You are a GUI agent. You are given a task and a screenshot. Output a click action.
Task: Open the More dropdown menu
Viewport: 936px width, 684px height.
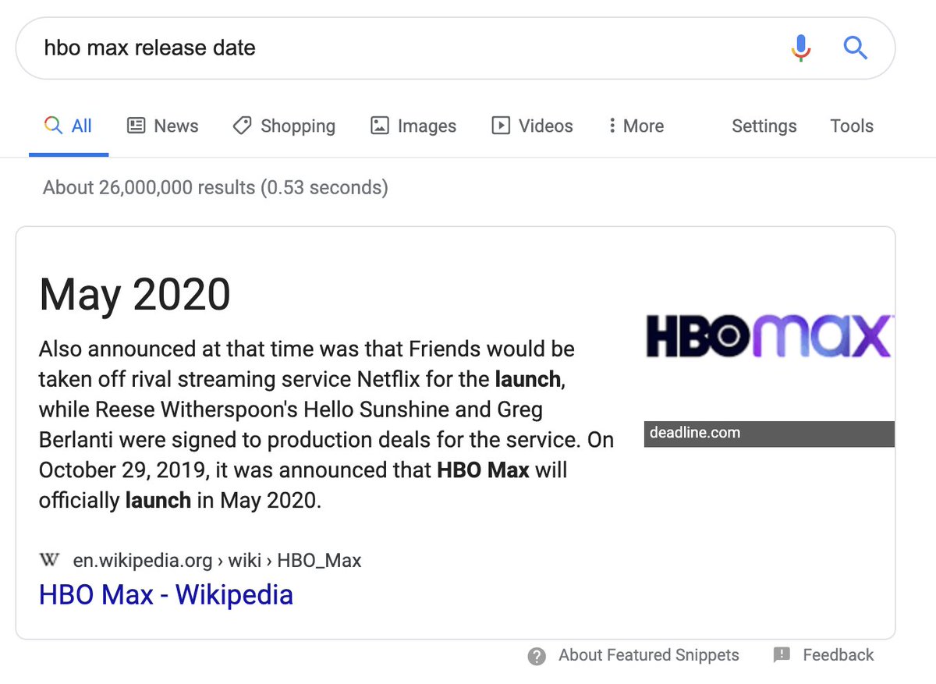(x=636, y=126)
